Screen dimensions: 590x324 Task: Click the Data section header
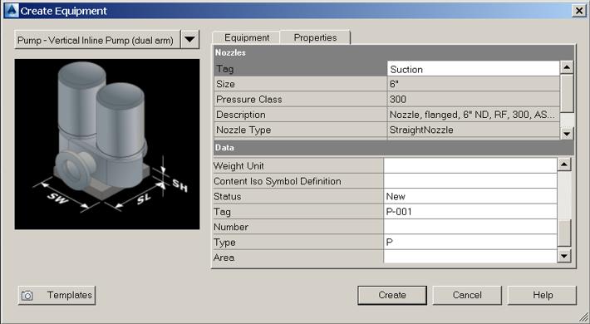394,148
